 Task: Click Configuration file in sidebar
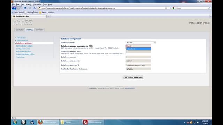coord(23,49)
